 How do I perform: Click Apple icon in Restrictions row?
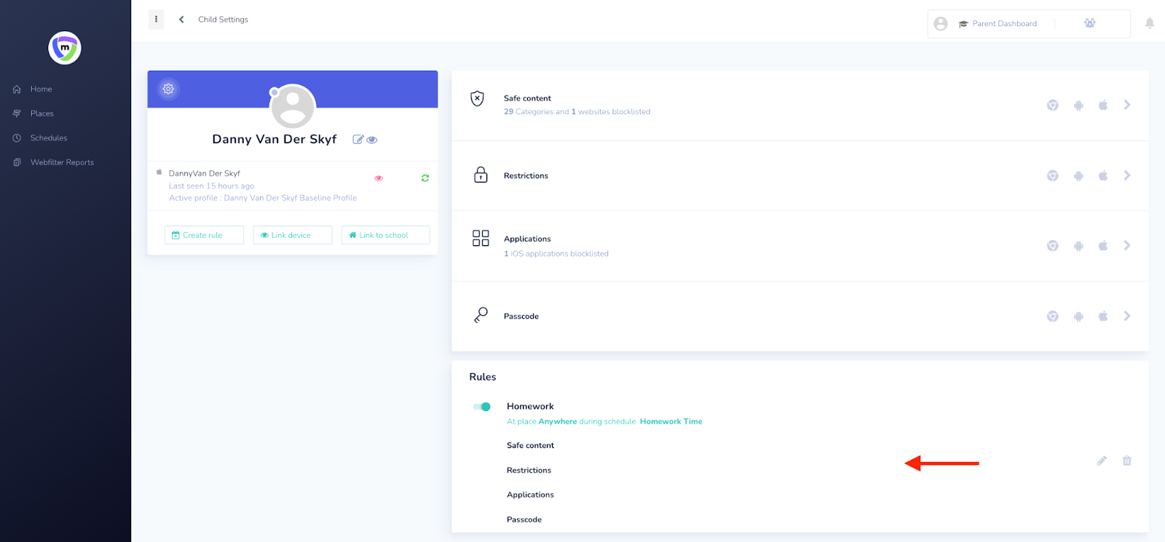click(x=1103, y=175)
